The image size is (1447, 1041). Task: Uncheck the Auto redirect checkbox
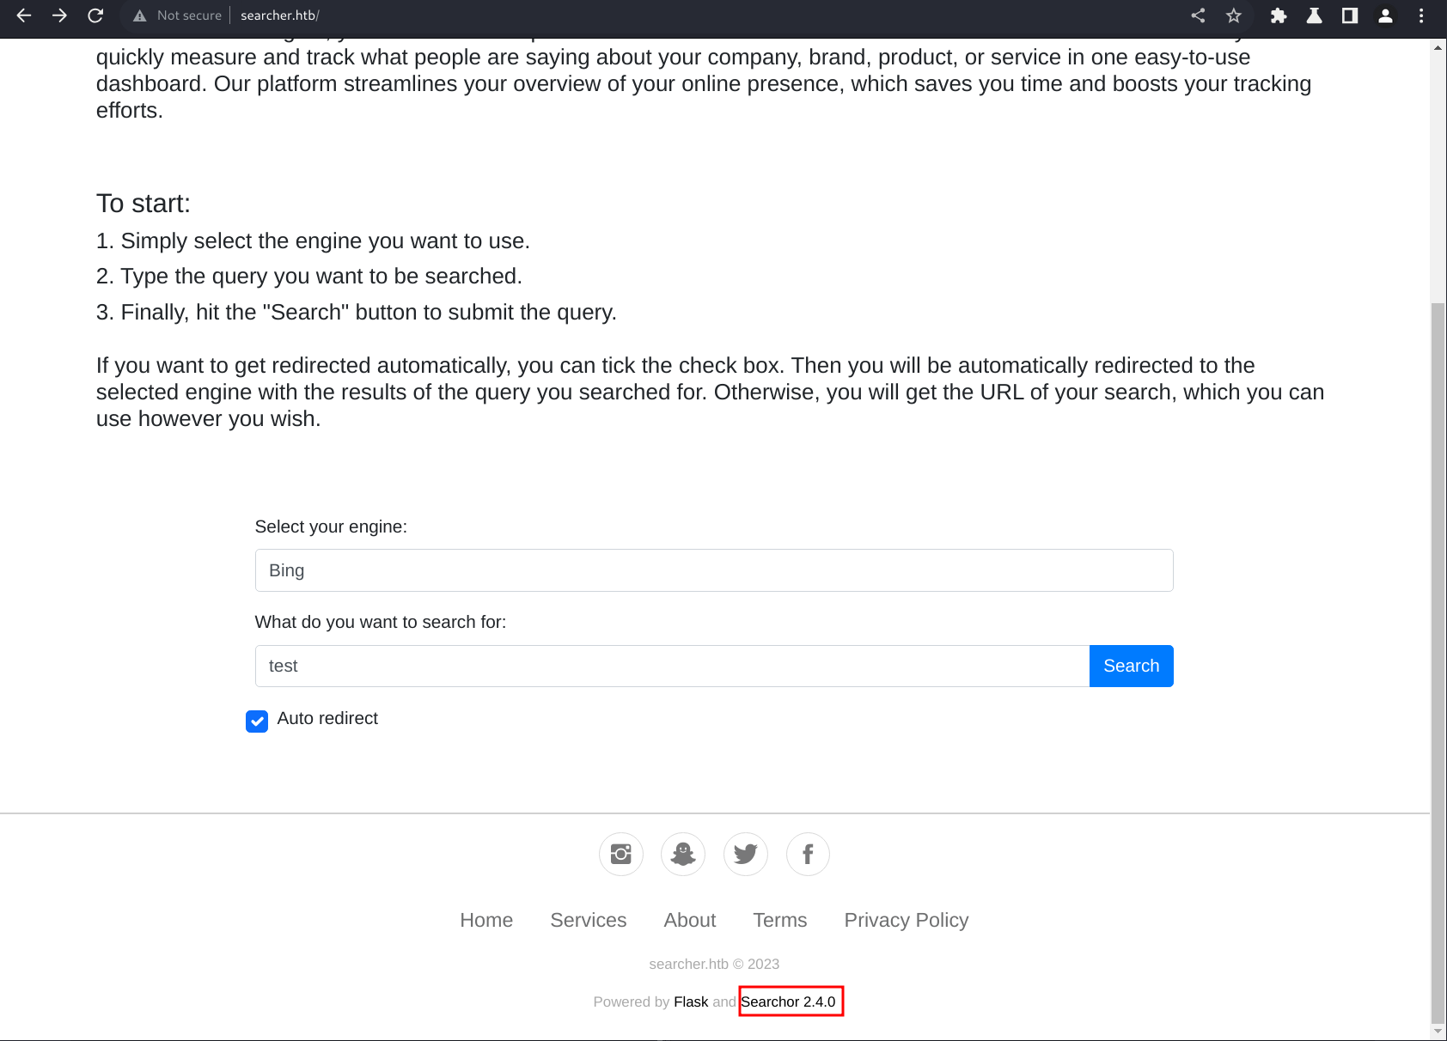pos(257,721)
